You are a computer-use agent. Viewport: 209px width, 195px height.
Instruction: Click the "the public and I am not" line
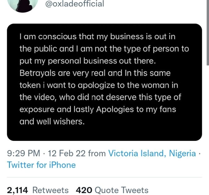104,49
